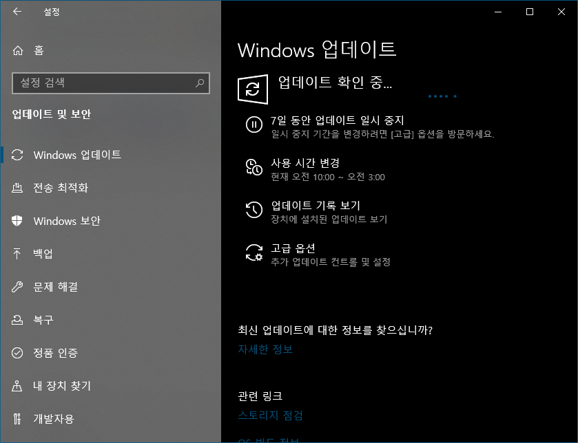Click the gear-sync icon for 고급 옵션
This screenshot has height=443, width=578.
pyautogui.click(x=254, y=252)
